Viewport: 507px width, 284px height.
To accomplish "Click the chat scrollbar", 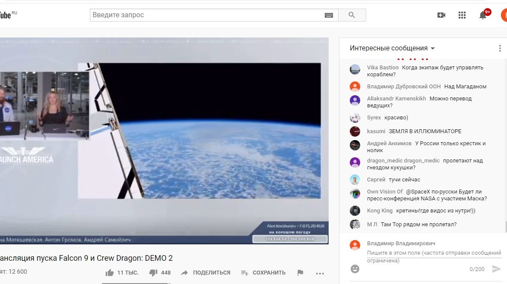I will click(x=506, y=227).
